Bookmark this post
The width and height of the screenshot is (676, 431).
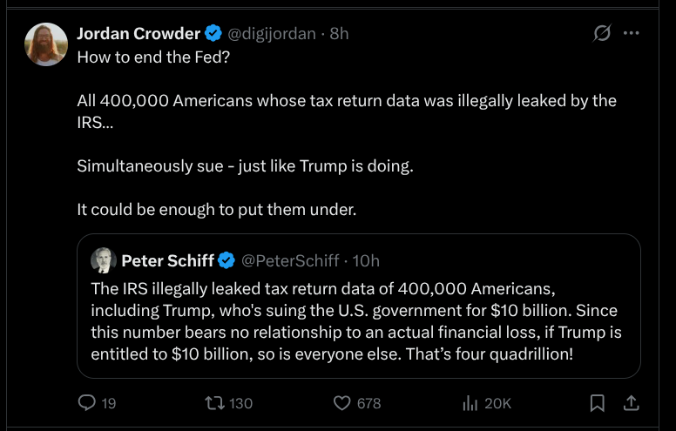598,402
